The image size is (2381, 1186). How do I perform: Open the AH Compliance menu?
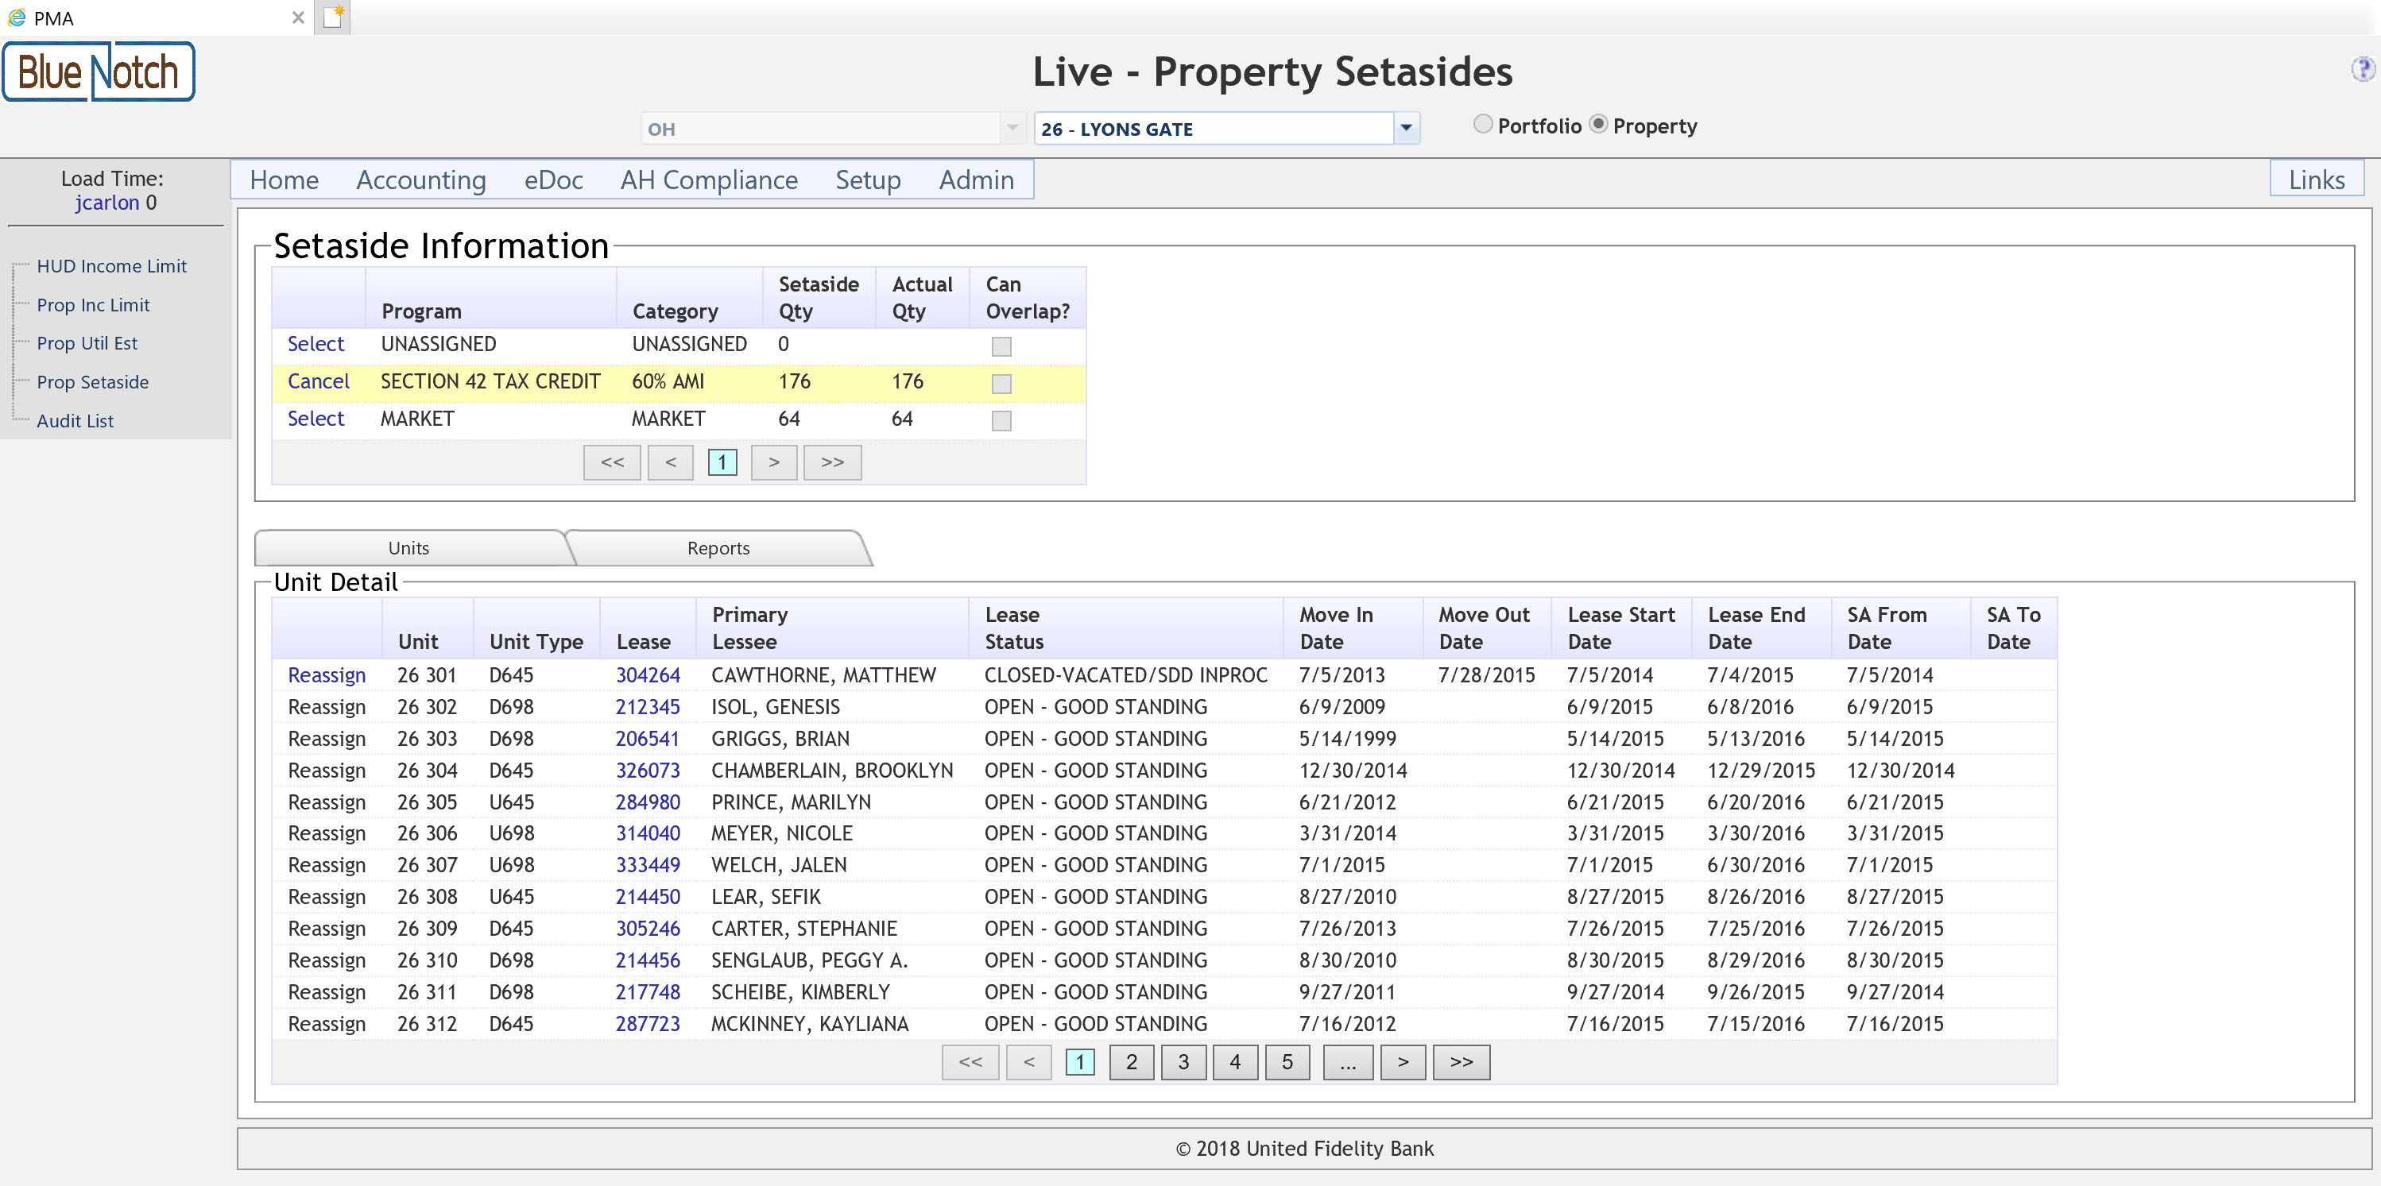click(x=709, y=180)
